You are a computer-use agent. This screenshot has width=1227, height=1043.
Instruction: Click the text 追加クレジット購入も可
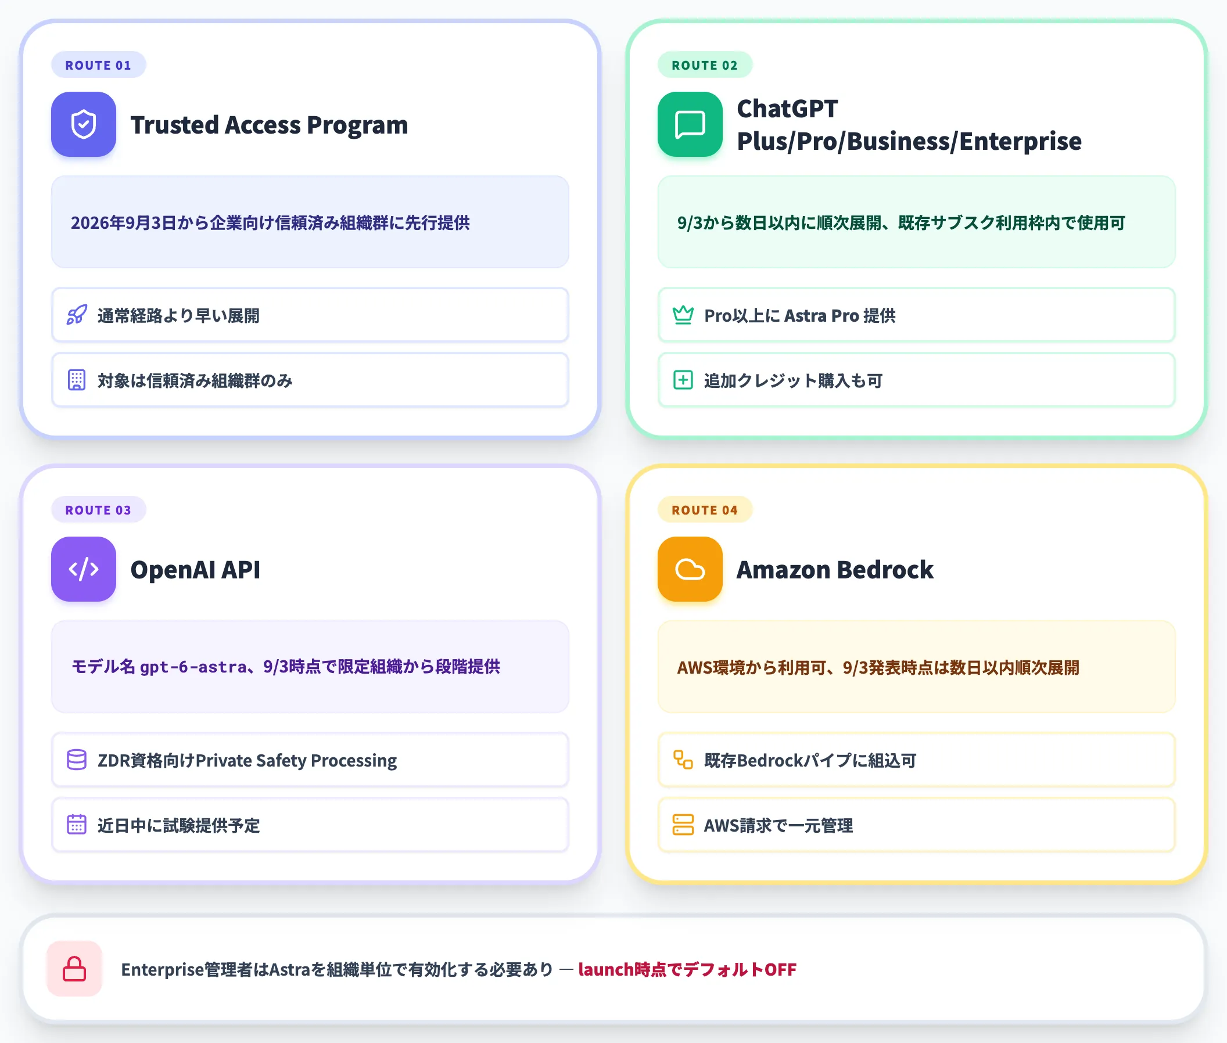point(794,381)
